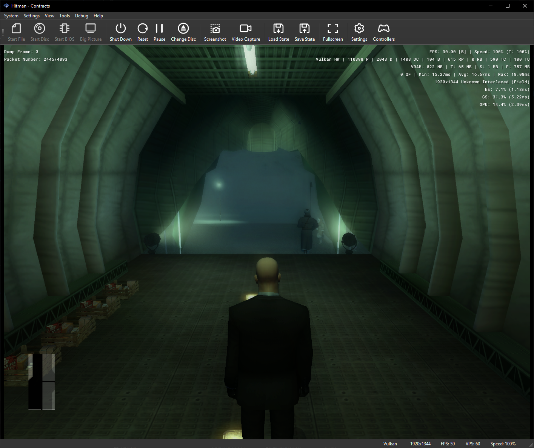
Task: Click the Save State icon
Action: tap(305, 29)
